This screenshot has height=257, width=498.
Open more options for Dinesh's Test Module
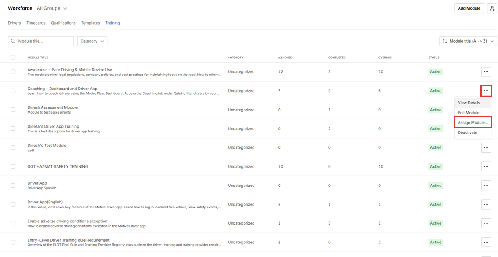486,148
